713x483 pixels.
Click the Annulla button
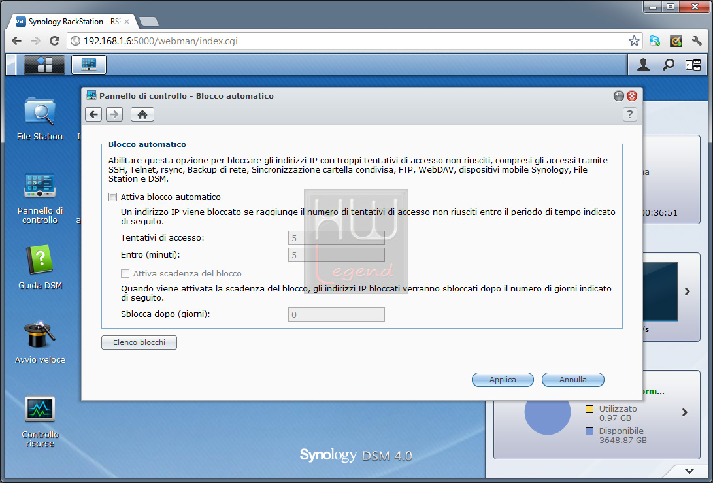pyautogui.click(x=573, y=380)
